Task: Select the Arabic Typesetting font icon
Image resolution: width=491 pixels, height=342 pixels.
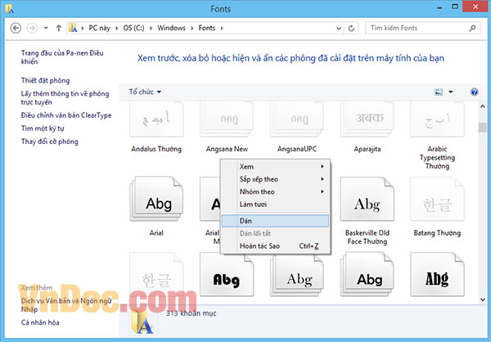Action: (438, 119)
